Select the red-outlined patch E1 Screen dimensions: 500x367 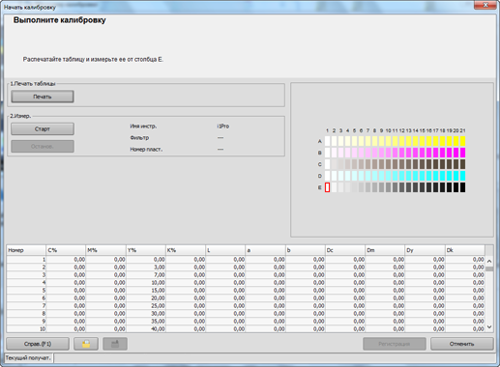pyautogui.click(x=327, y=187)
